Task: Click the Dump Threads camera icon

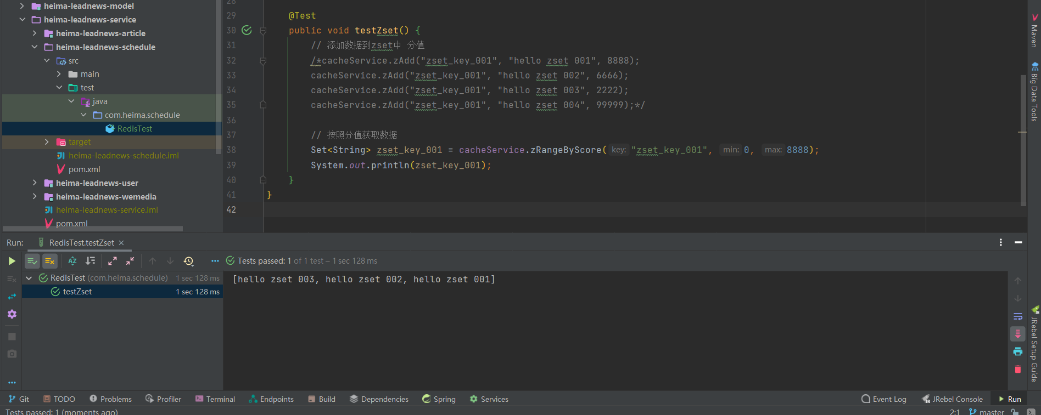Action: coord(12,354)
